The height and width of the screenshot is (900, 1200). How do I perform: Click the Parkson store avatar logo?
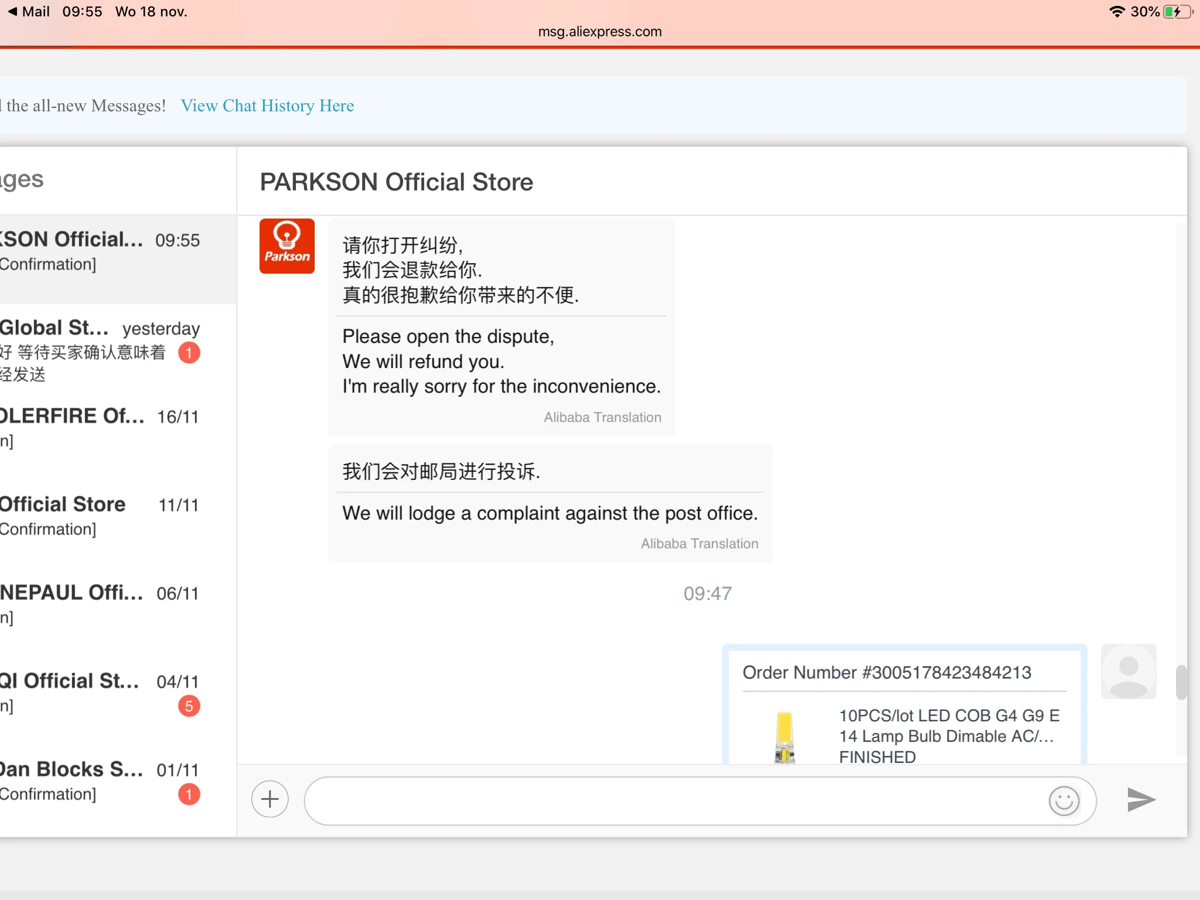(x=287, y=246)
